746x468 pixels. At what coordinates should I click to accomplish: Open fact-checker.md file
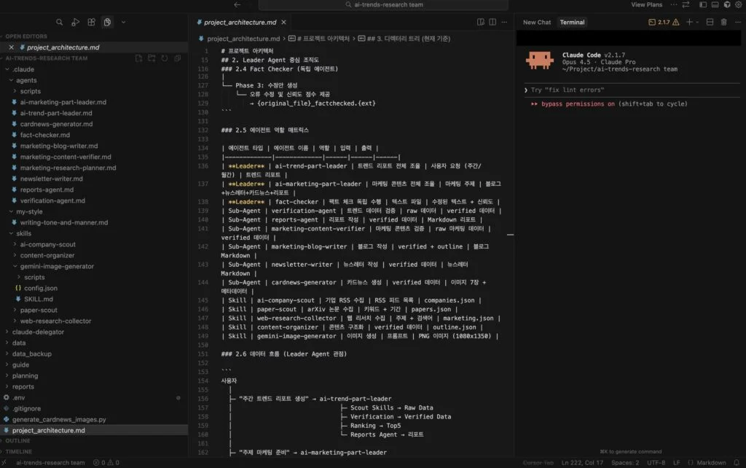pyautogui.click(x=44, y=135)
